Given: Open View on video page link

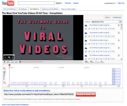Looking at the screenshot, I should click(x=69, y=9).
